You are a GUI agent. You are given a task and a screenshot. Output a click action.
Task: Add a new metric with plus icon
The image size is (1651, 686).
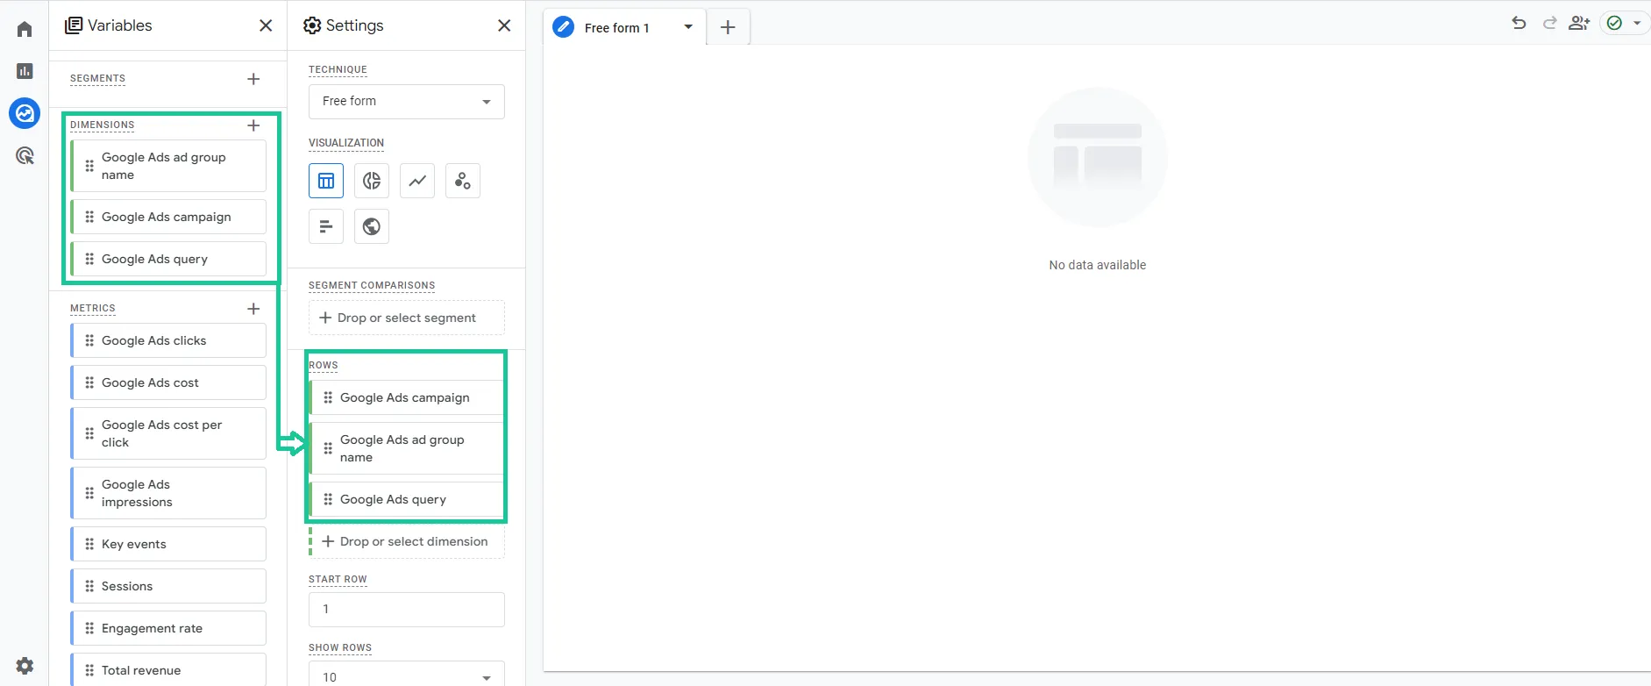[253, 309]
